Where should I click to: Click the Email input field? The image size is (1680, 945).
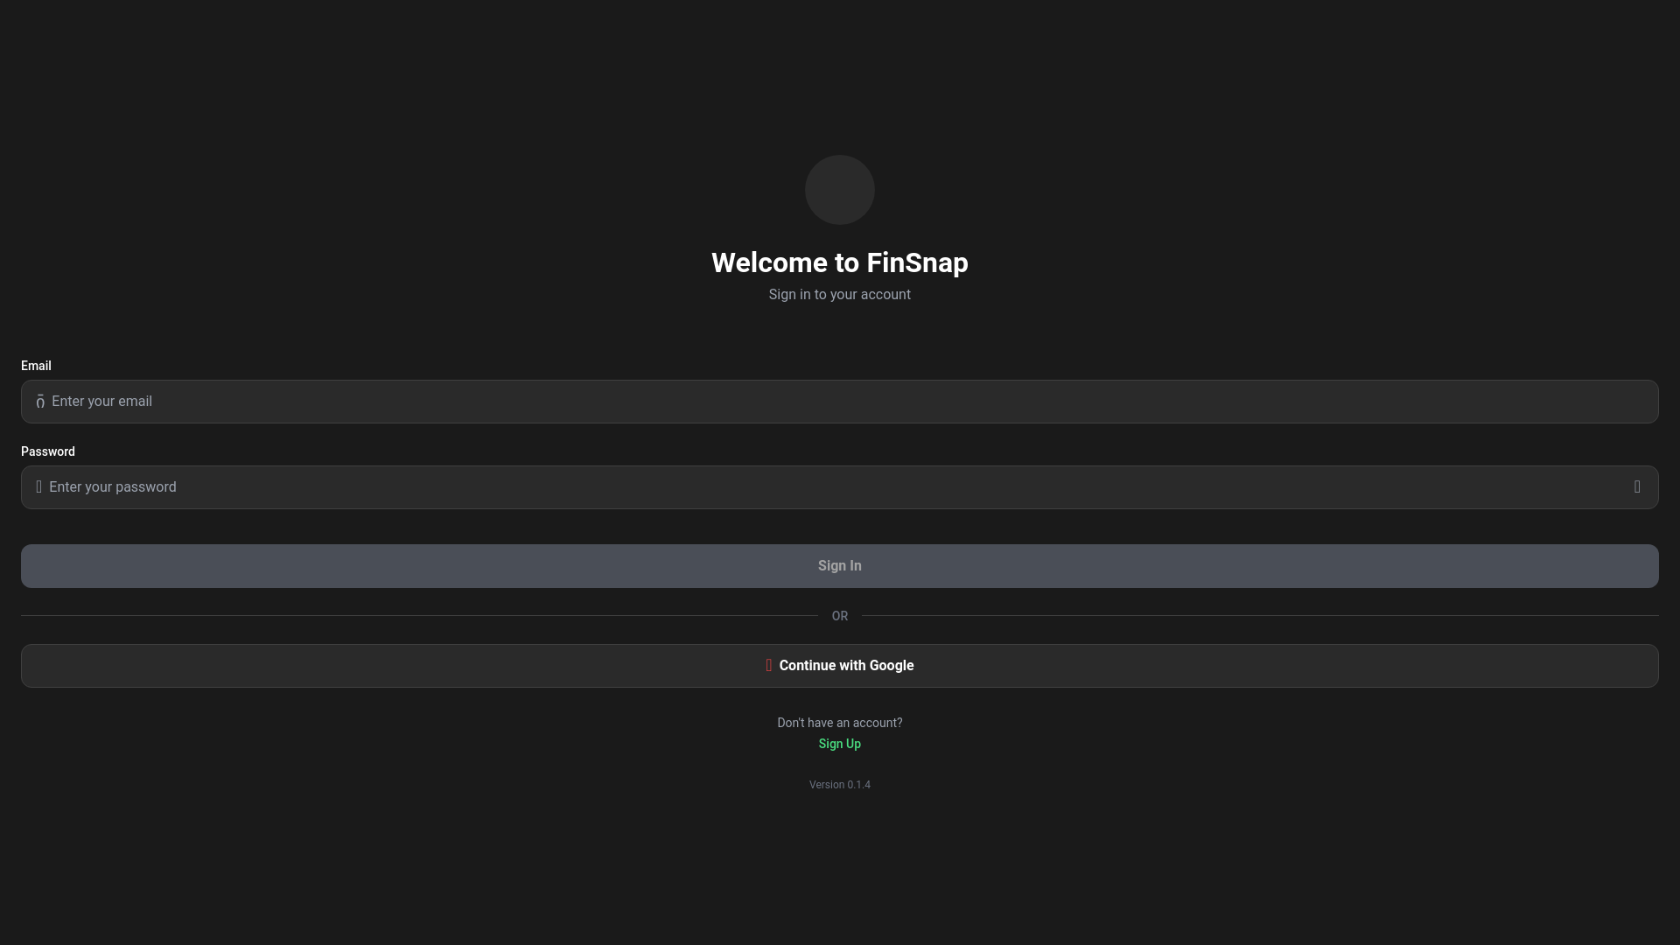(x=840, y=402)
